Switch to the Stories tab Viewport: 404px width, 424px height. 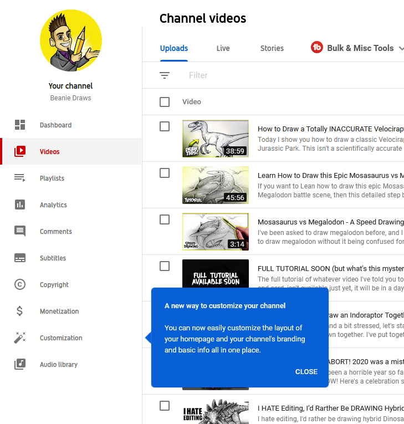click(272, 48)
